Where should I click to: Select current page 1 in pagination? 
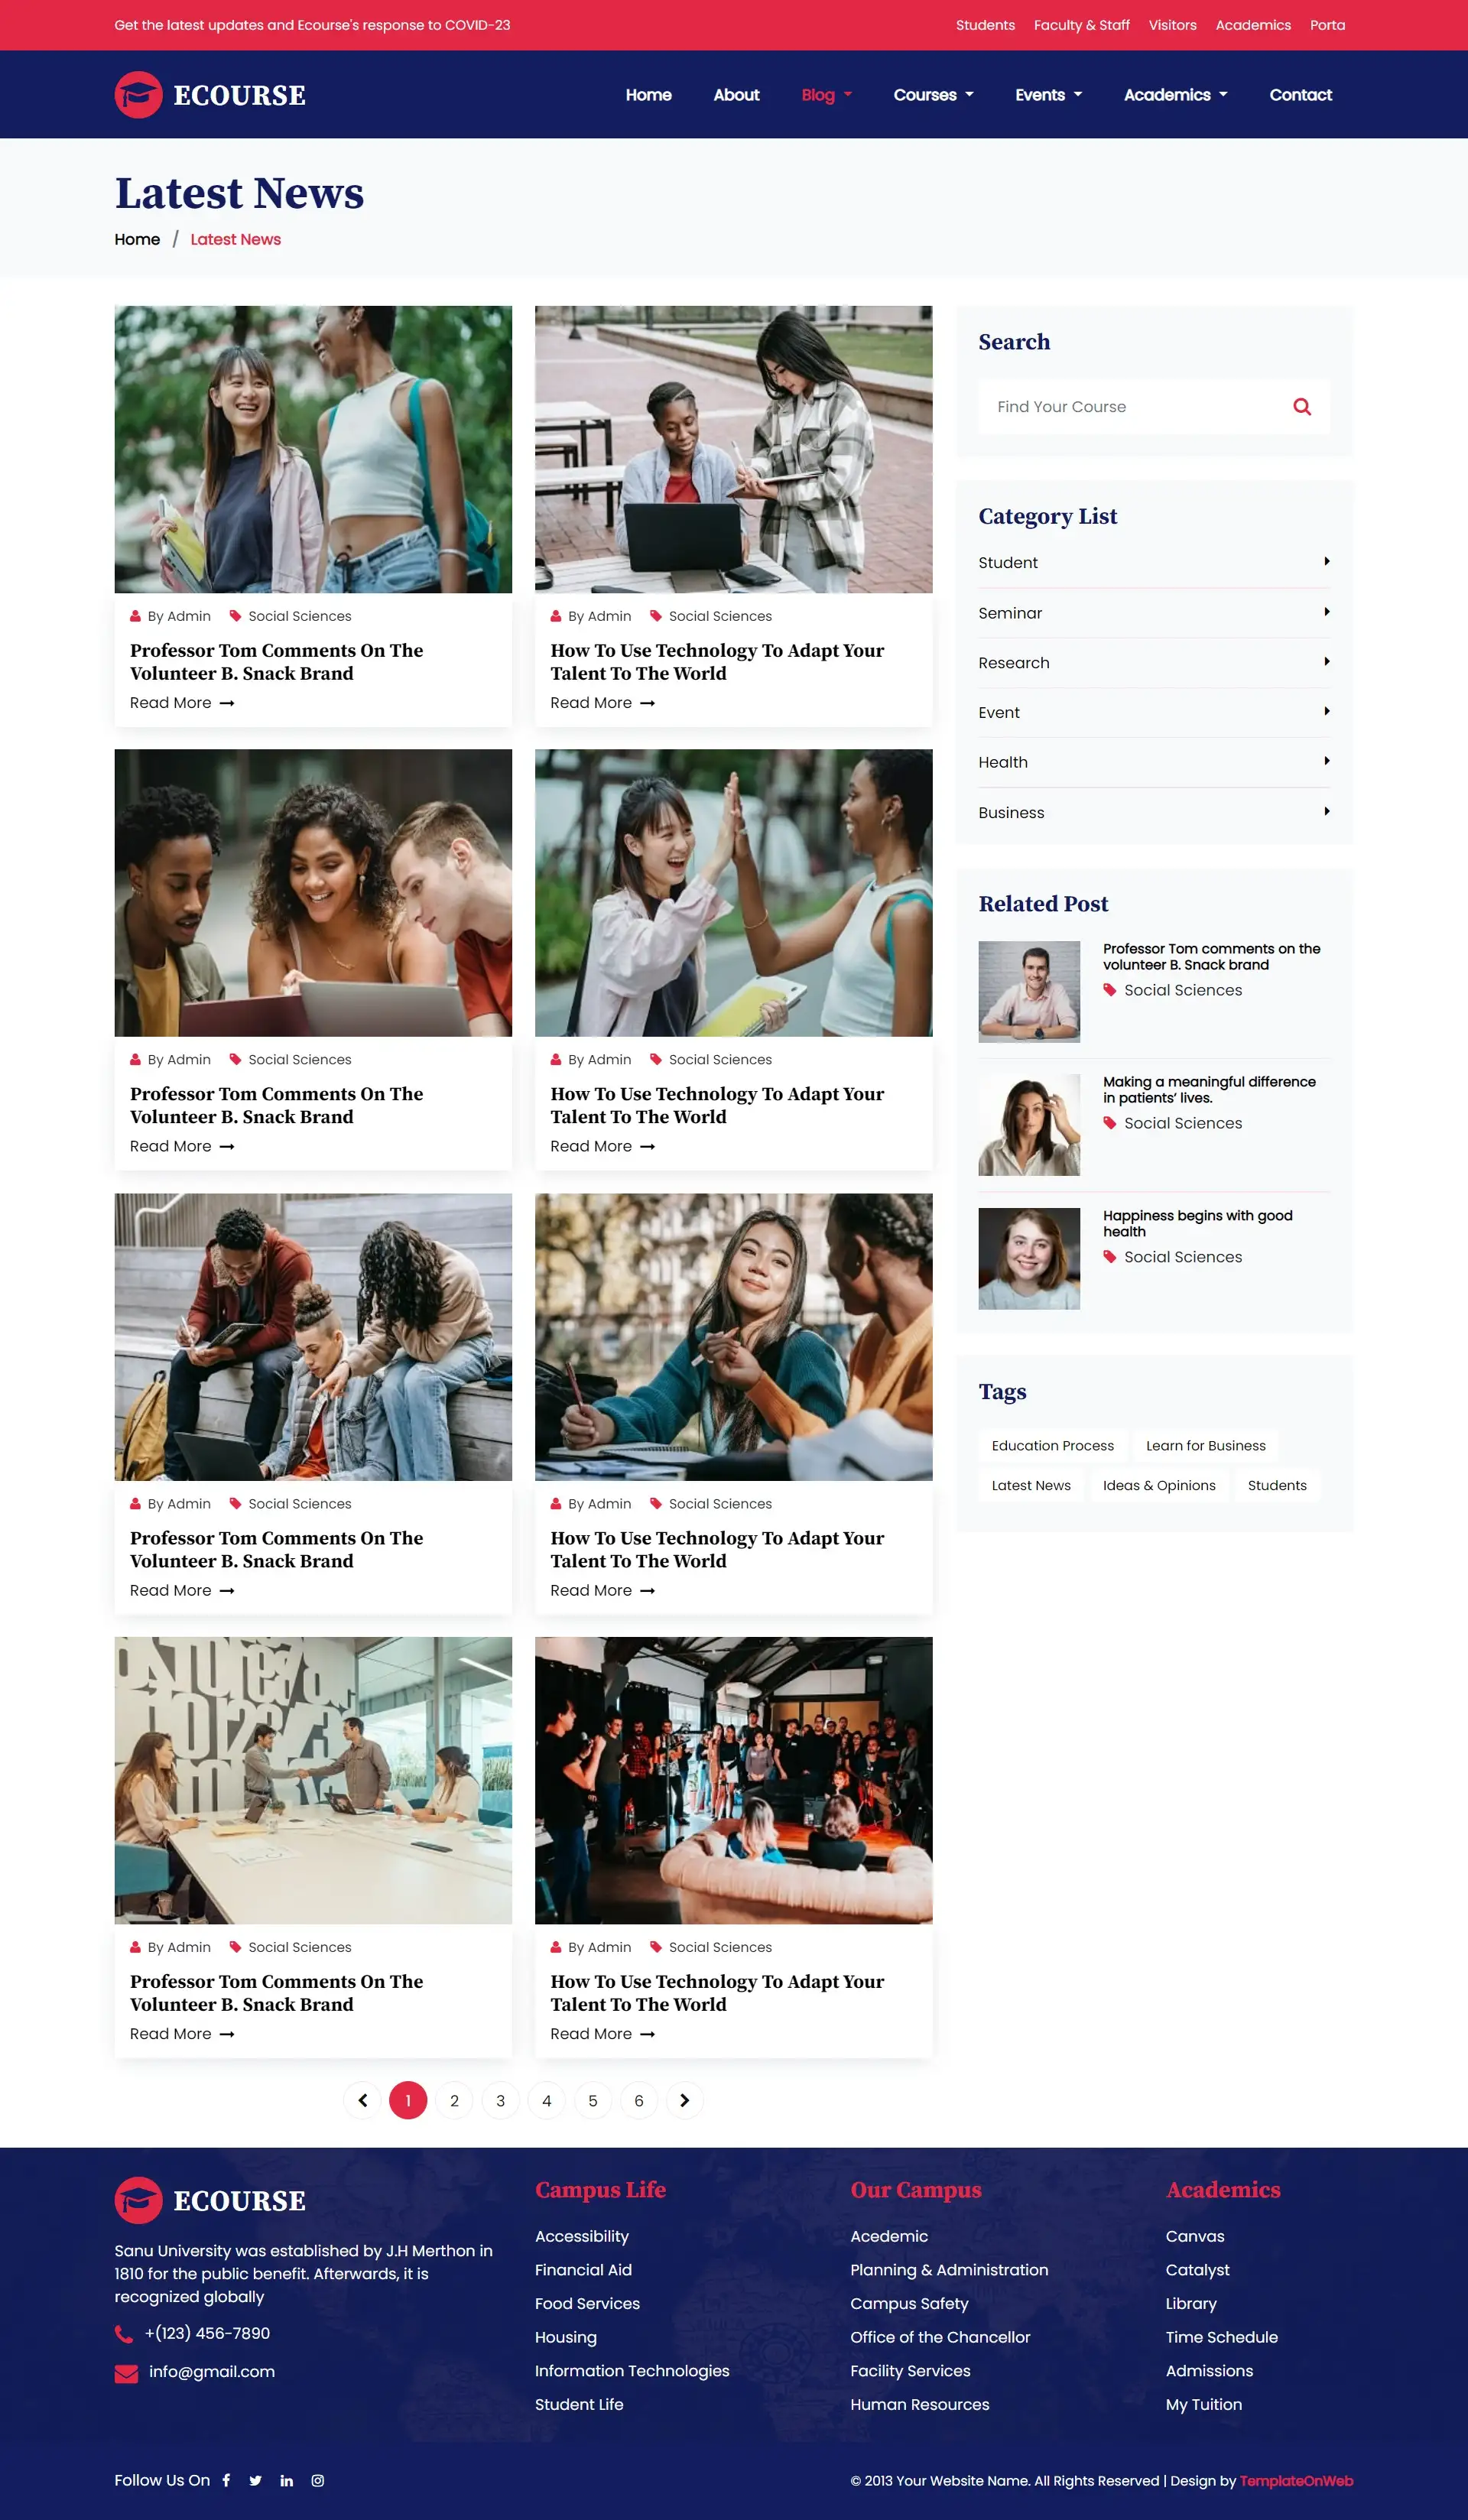(x=408, y=2100)
